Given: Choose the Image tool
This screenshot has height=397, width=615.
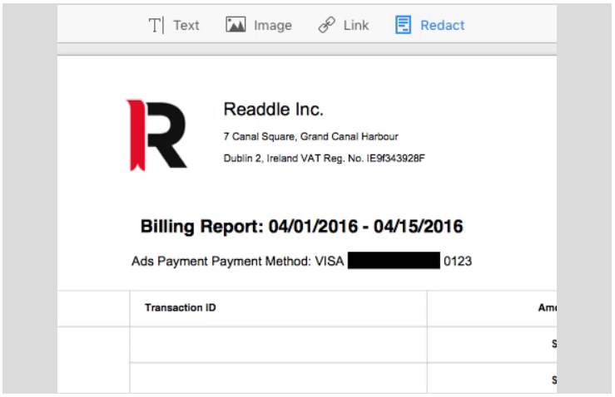Looking at the screenshot, I should coord(259,26).
